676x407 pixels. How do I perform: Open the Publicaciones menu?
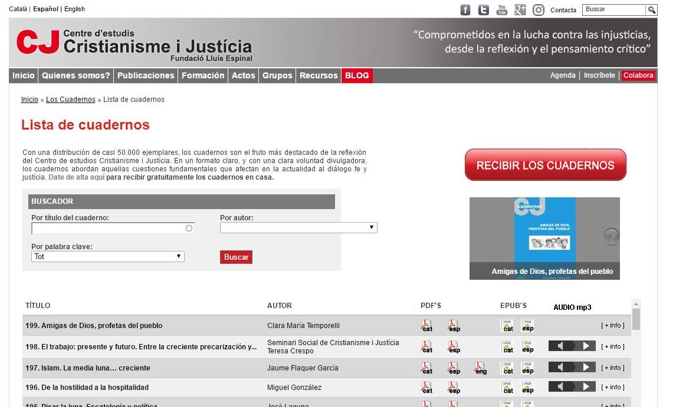pos(146,75)
